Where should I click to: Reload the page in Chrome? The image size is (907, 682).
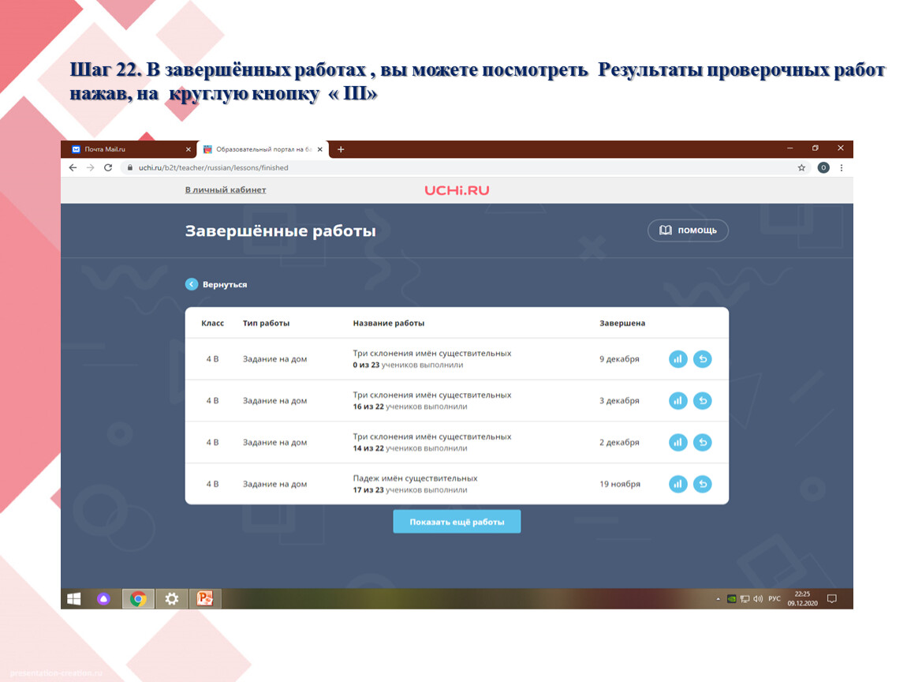(107, 168)
